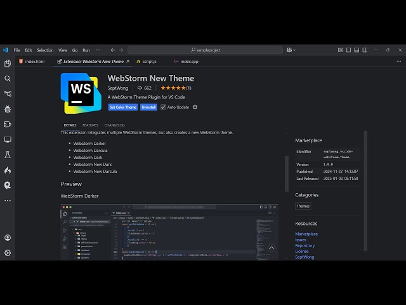
Task: Click the round Q-shaped activity bar icon
Action: coord(8,185)
